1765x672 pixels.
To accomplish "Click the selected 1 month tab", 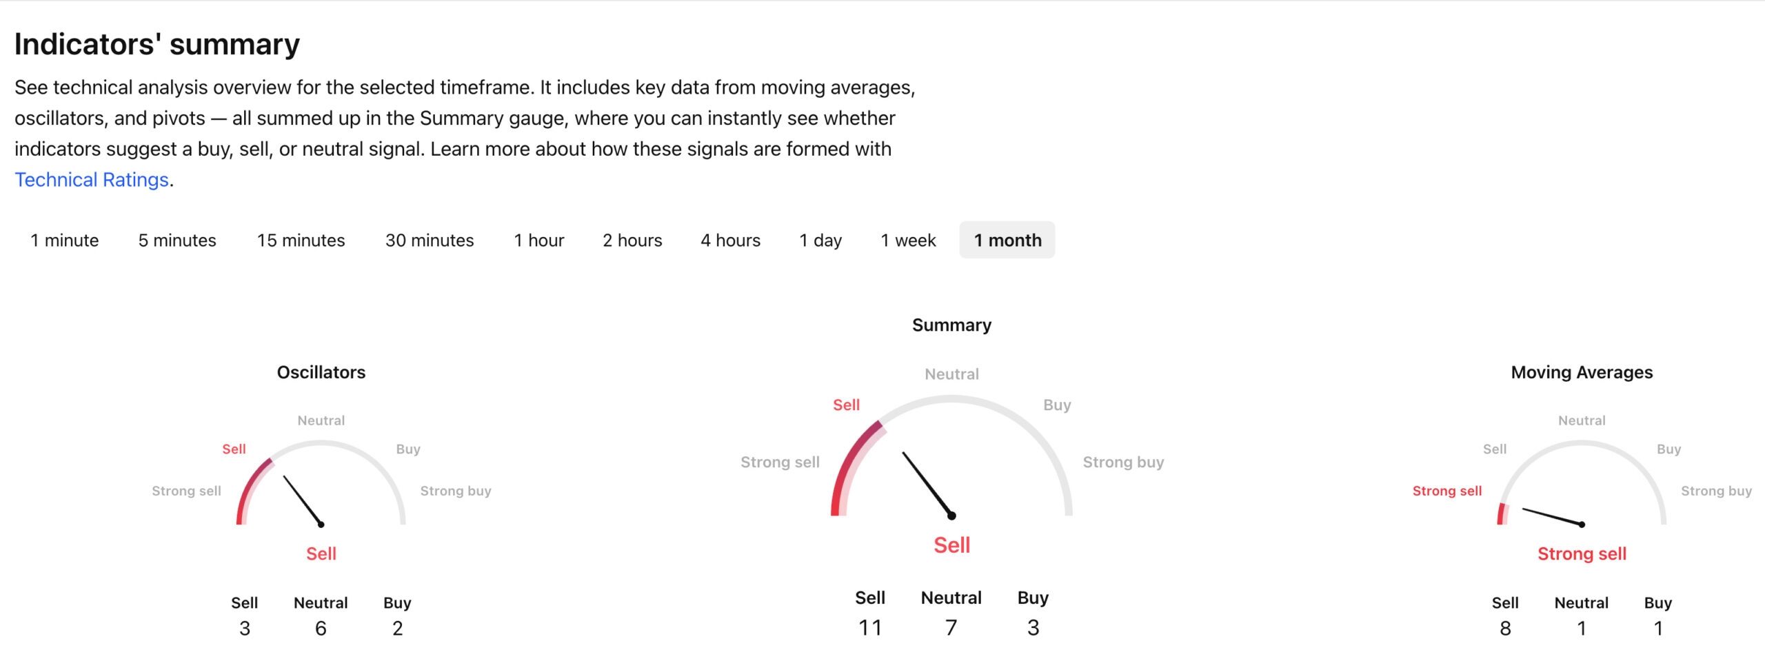I will (x=1007, y=240).
